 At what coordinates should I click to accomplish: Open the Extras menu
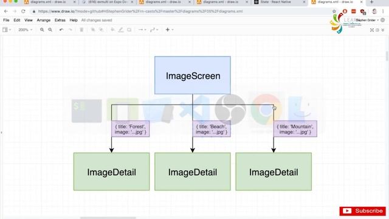click(x=60, y=20)
